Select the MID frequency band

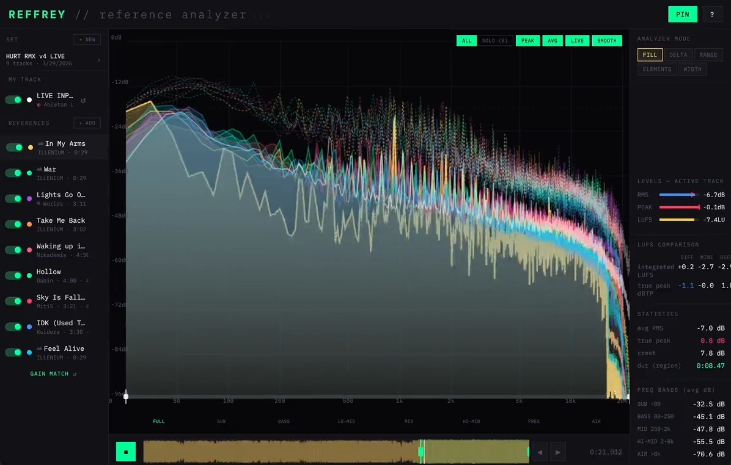pyautogui.click(x=409, y=421)
